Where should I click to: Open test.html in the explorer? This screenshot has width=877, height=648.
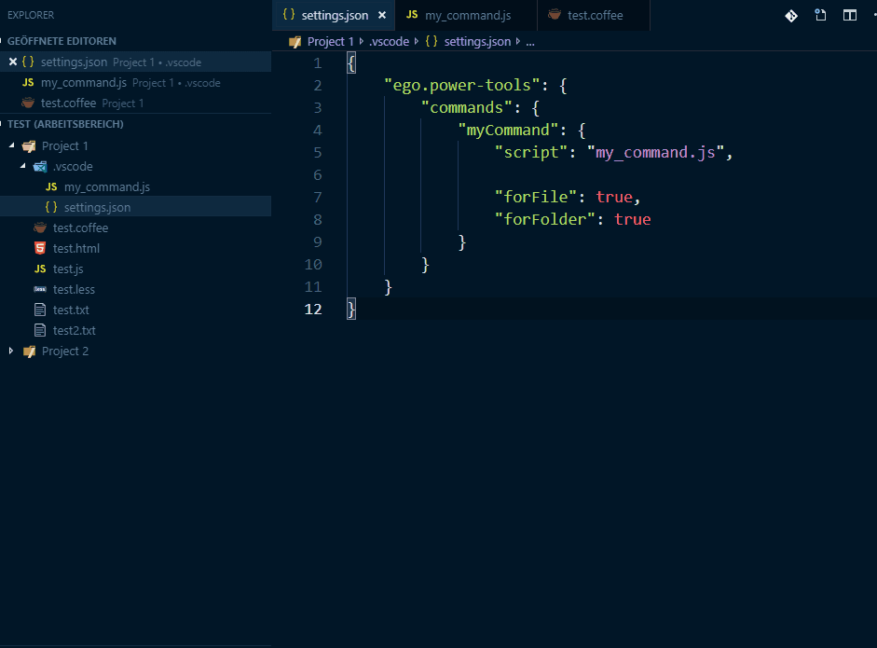click(135, 248)
